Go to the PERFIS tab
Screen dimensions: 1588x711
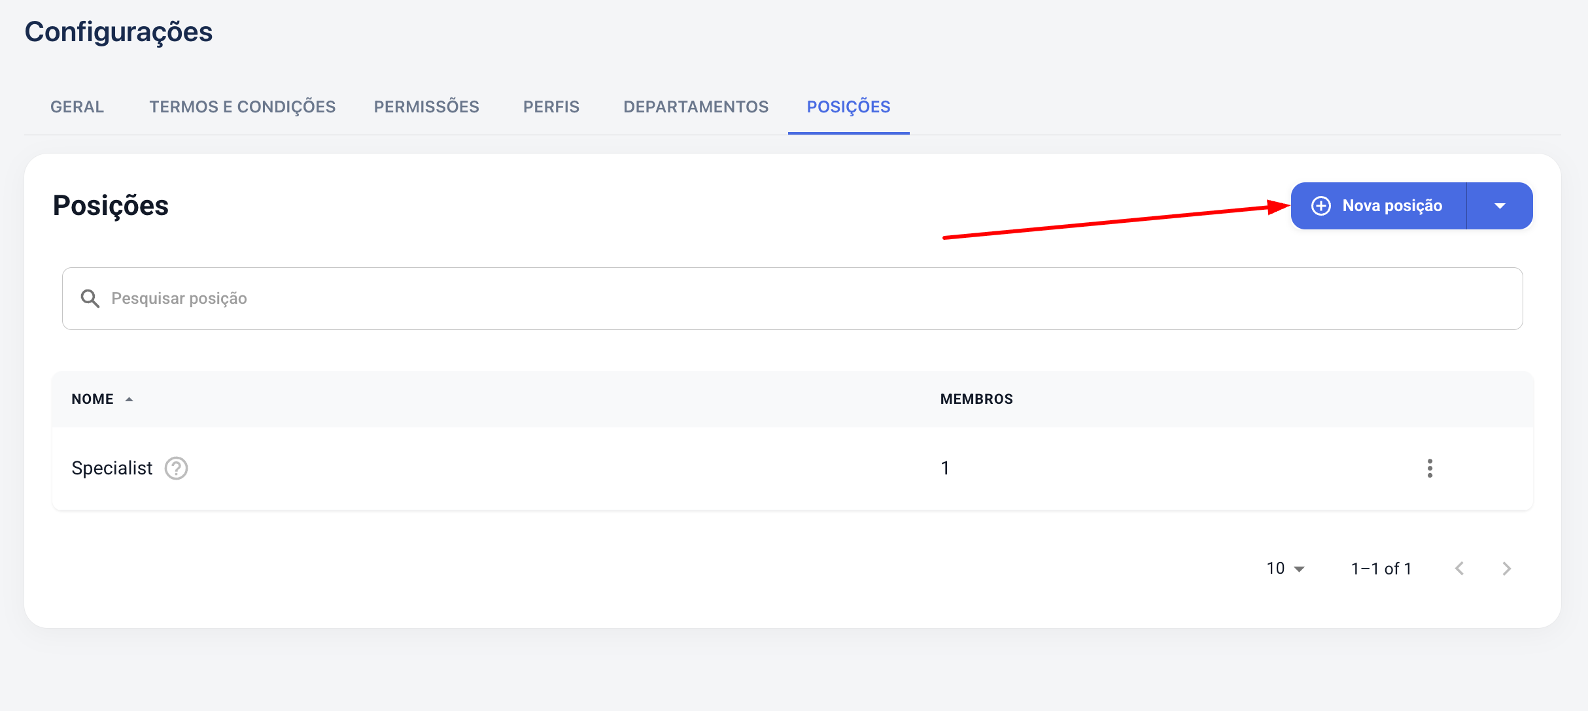(x=551, y=107)
